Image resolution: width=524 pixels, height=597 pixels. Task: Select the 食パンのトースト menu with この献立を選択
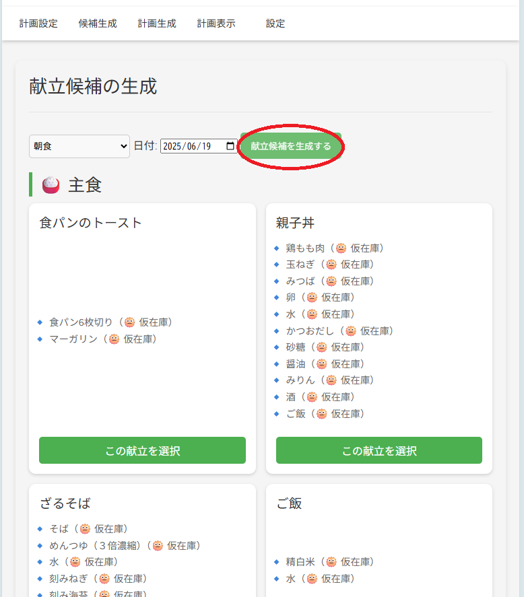(142, 450)
